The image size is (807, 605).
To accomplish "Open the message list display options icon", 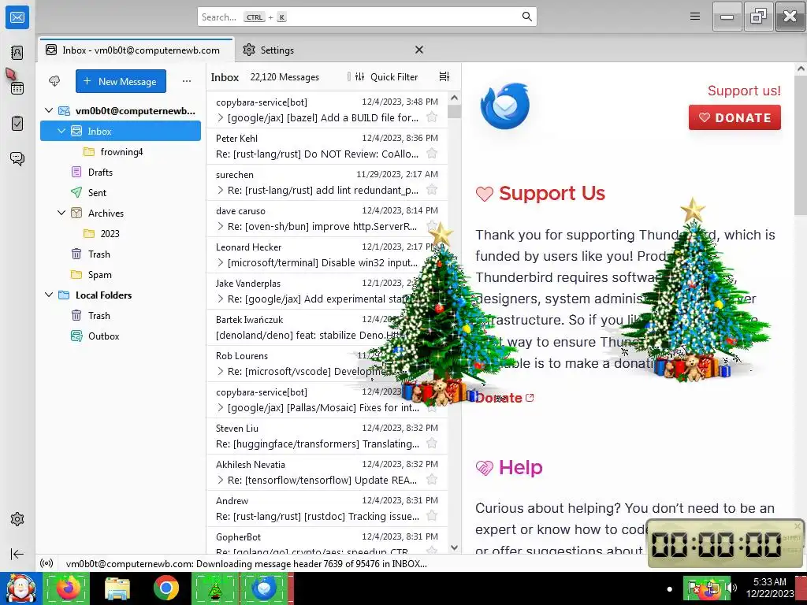I will tap(444, 76).
